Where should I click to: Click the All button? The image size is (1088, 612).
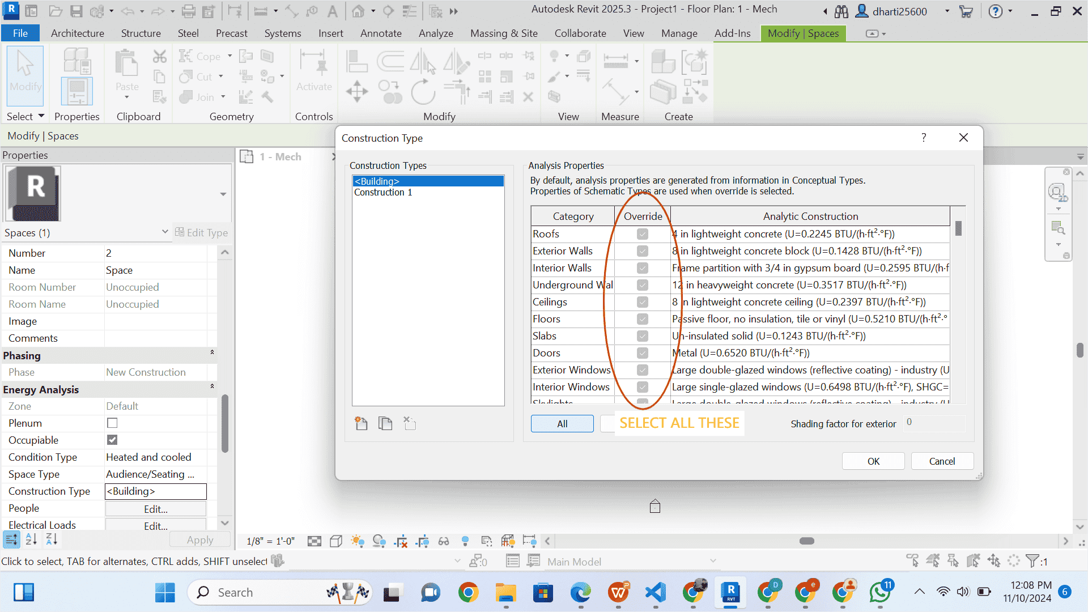[x=562, y=424]
